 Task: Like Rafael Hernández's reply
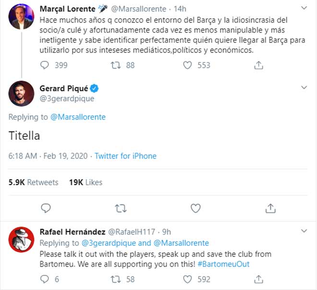pos(188,279)
